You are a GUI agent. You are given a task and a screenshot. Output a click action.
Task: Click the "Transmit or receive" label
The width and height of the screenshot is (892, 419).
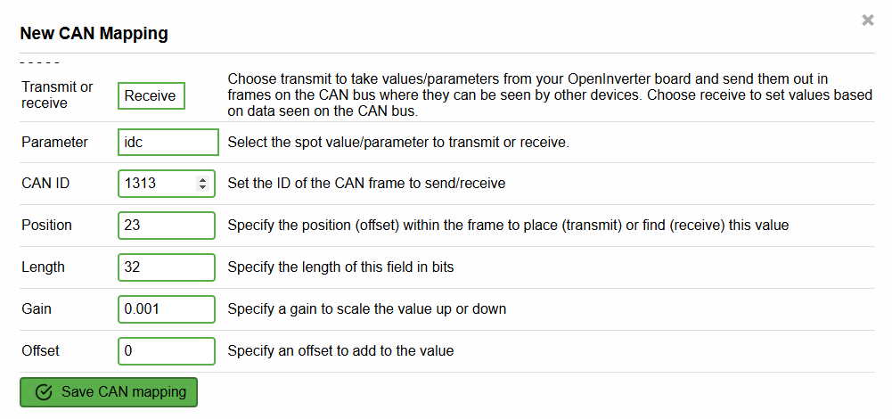pyautogui.click(x=57, y=94)
